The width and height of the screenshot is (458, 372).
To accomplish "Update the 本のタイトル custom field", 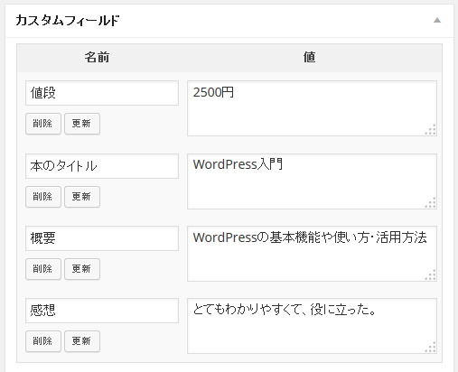I will 82,197.
